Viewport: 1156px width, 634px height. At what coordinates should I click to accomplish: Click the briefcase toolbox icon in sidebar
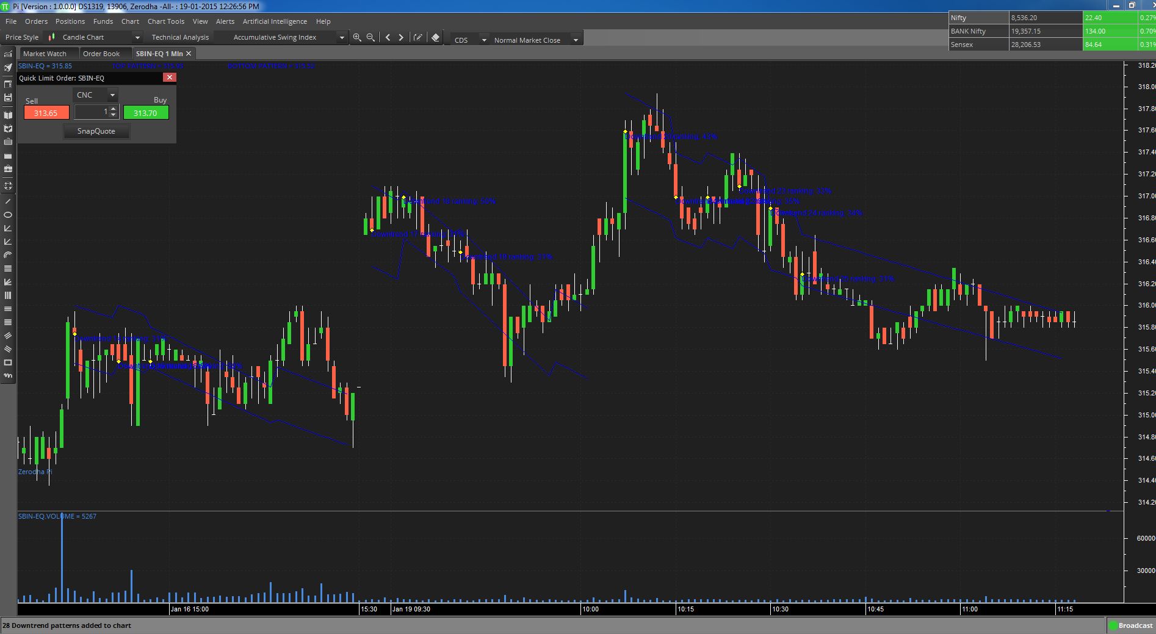8,169
